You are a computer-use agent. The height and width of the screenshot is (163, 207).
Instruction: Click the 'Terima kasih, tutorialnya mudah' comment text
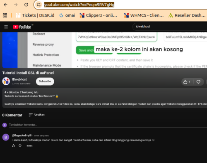[83, 140]
